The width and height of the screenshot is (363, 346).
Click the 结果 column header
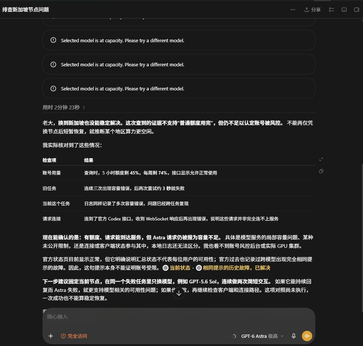(x=89, y=160)
